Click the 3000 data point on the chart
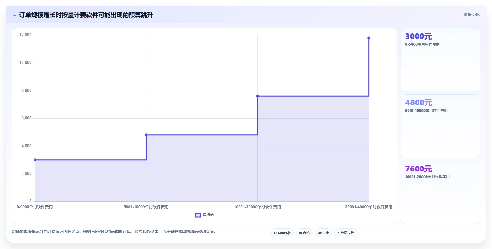The image size is (492, 249). click(35, 160)
